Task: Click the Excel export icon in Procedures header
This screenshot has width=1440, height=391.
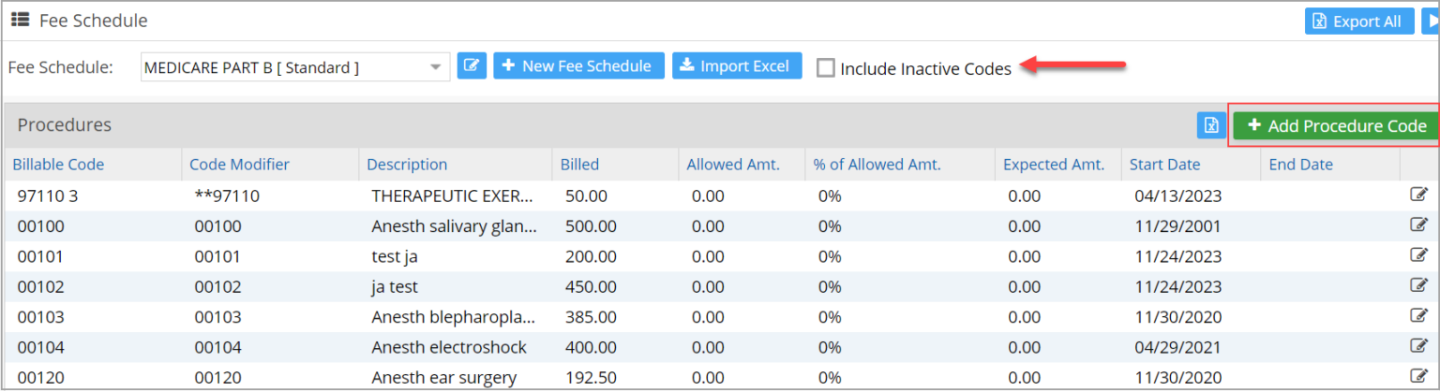Action: click(x=1210, y=126)
